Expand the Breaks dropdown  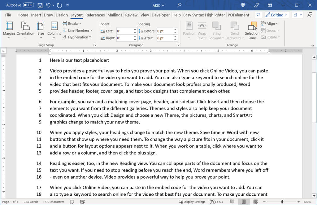[72, 24]
